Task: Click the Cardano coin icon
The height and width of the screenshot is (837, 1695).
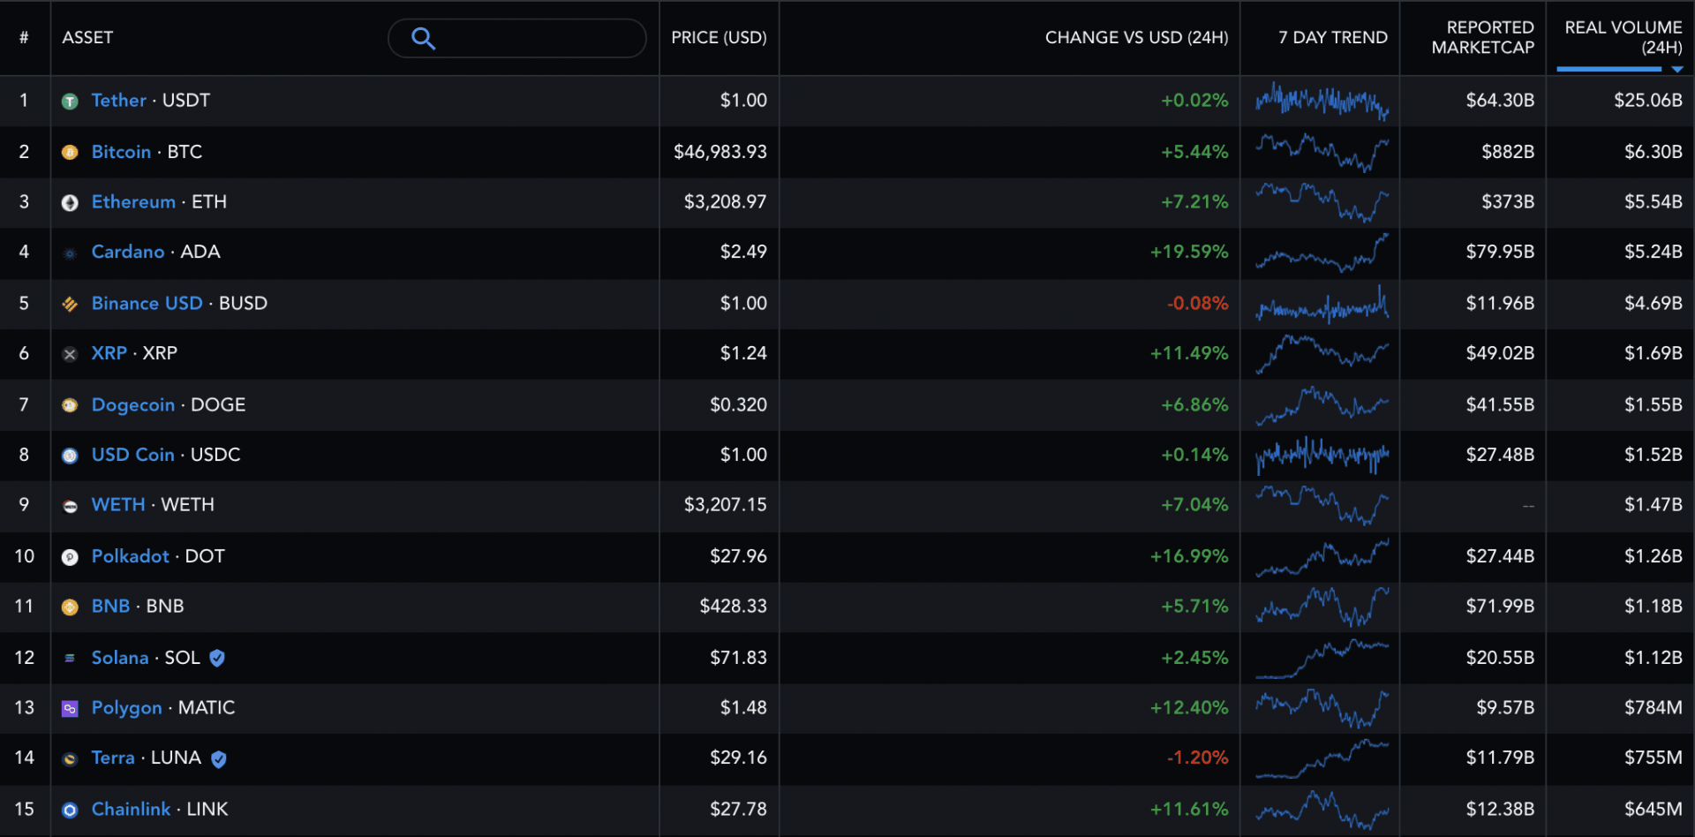Action: (70, 253)
